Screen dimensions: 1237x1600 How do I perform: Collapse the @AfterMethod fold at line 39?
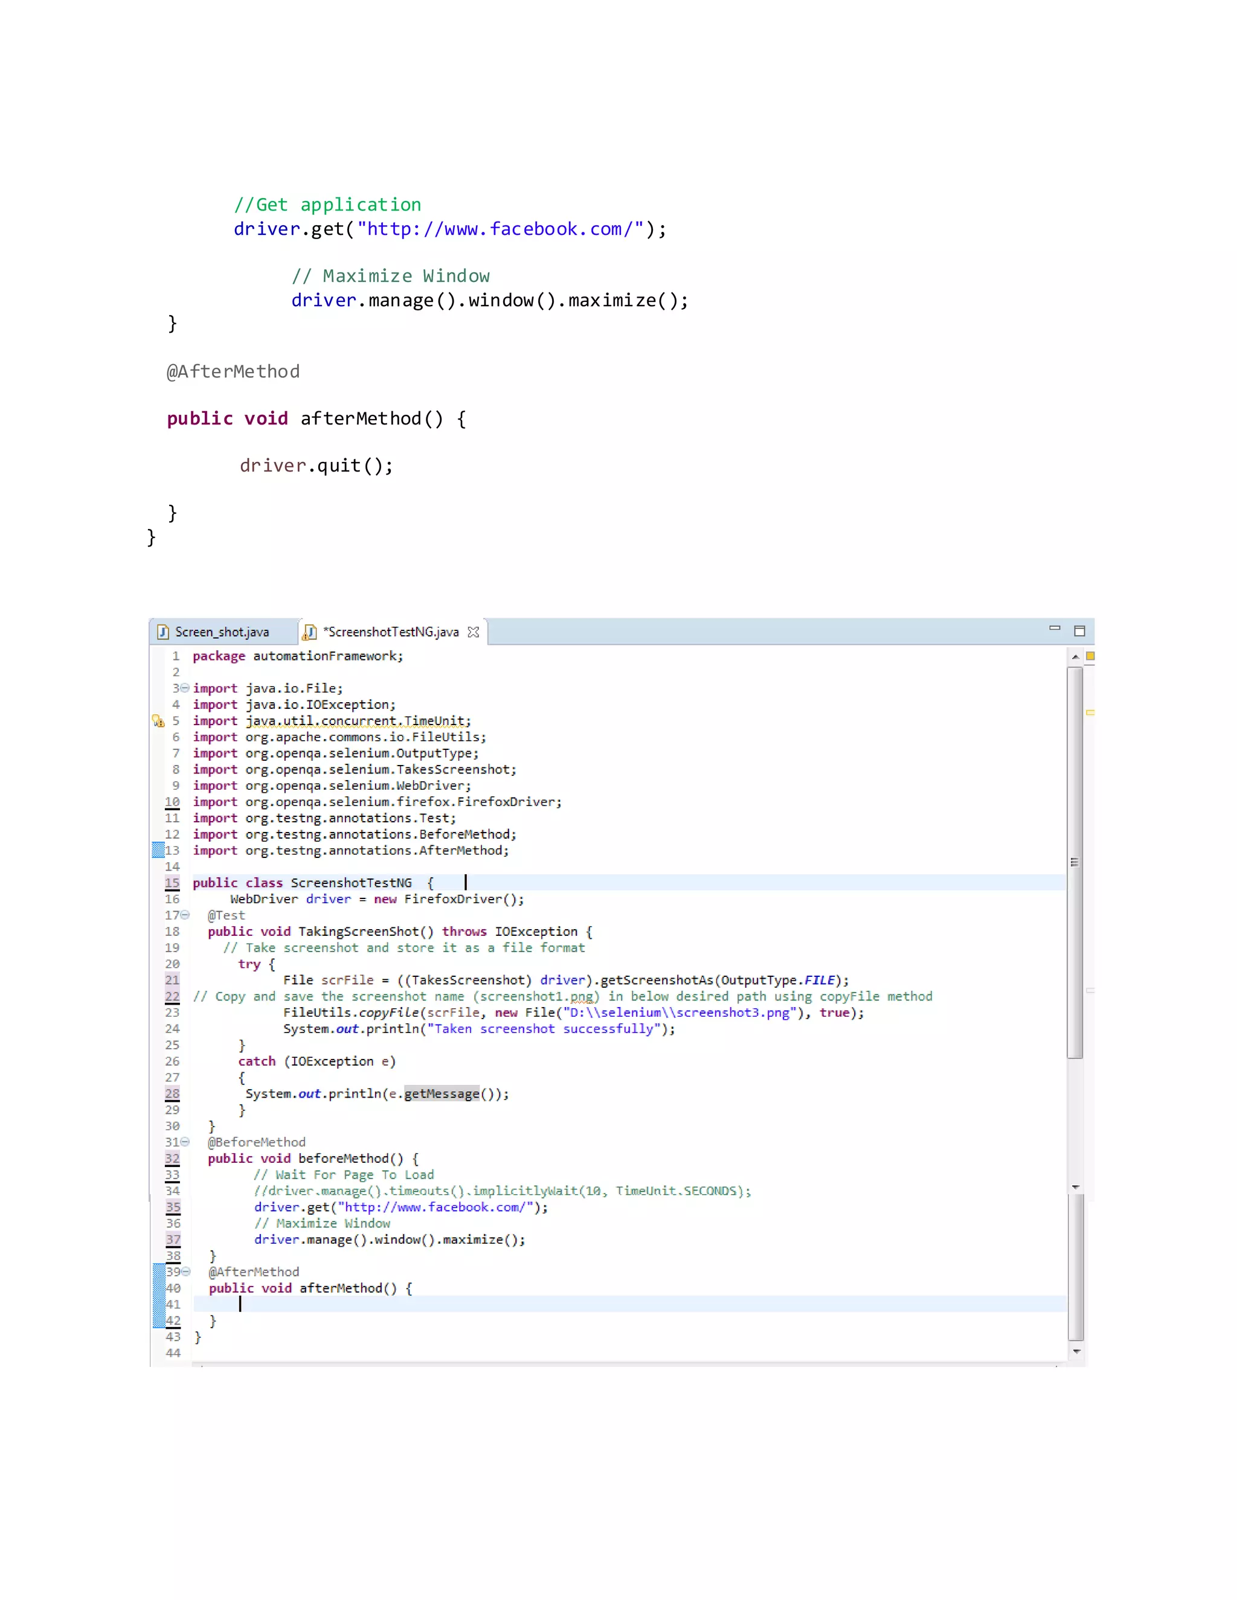click(186, 1272)
